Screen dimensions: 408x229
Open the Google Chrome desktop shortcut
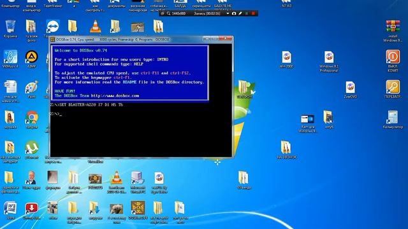click(32, 118)
